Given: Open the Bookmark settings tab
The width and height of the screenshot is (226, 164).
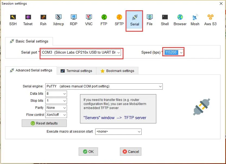Looking at the screenshot, I should point(117,71).
